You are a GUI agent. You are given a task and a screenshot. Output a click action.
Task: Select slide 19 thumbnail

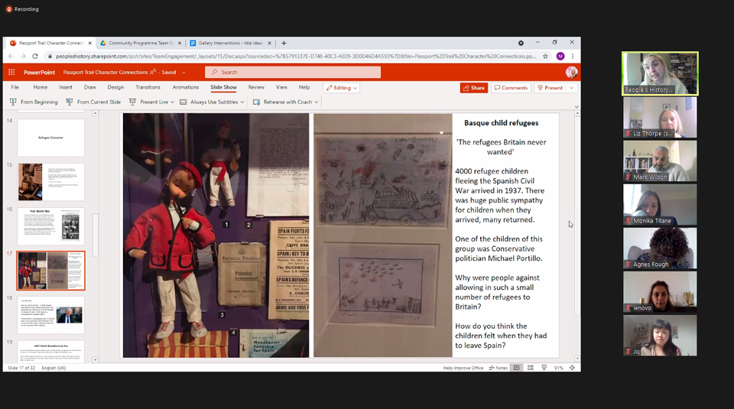pyautogui.click(x=50, y=352)
